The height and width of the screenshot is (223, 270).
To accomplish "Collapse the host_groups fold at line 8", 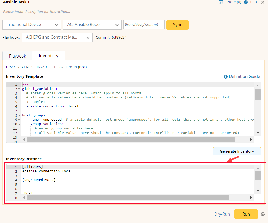I will pyautogui.click(x=19, y=115).
